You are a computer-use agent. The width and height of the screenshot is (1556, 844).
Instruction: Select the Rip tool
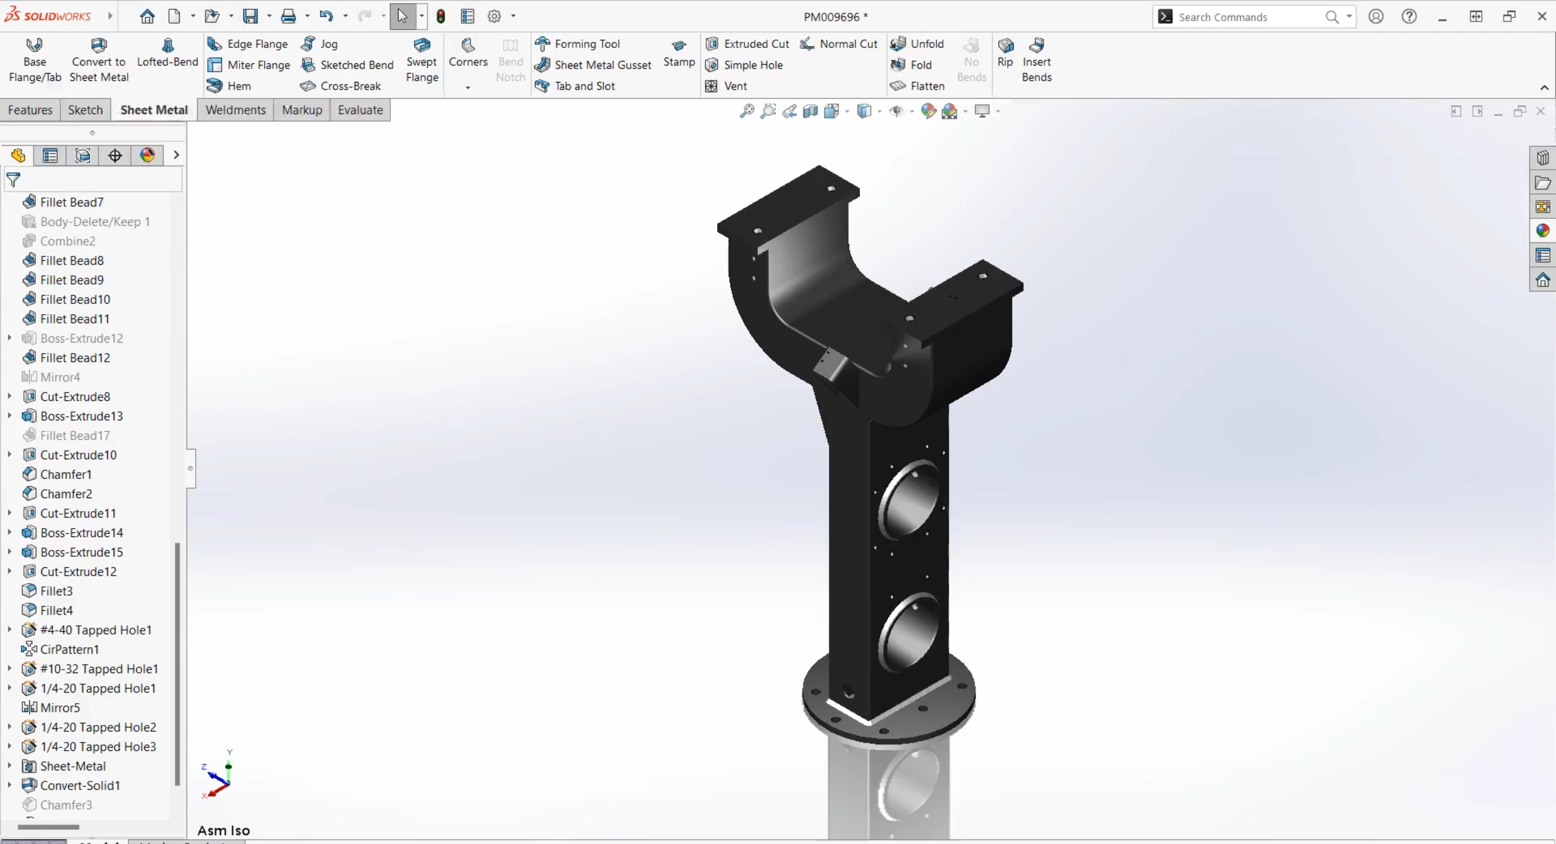coord(1005,53)
